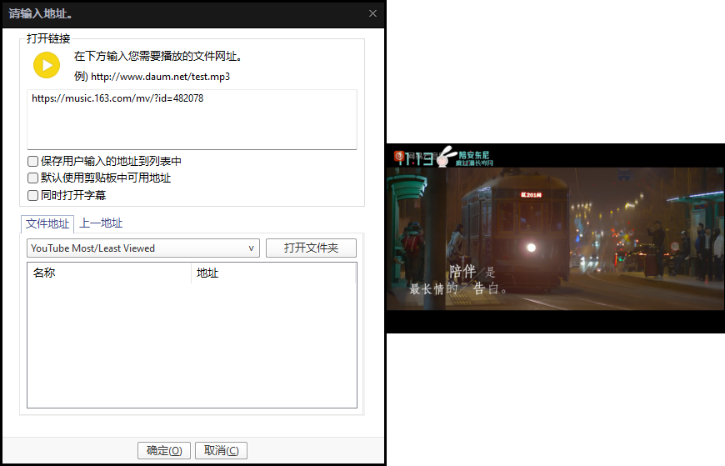Close the address input dialog
The height and width of the screenshot is (466, 725).
tap(372, 13)
